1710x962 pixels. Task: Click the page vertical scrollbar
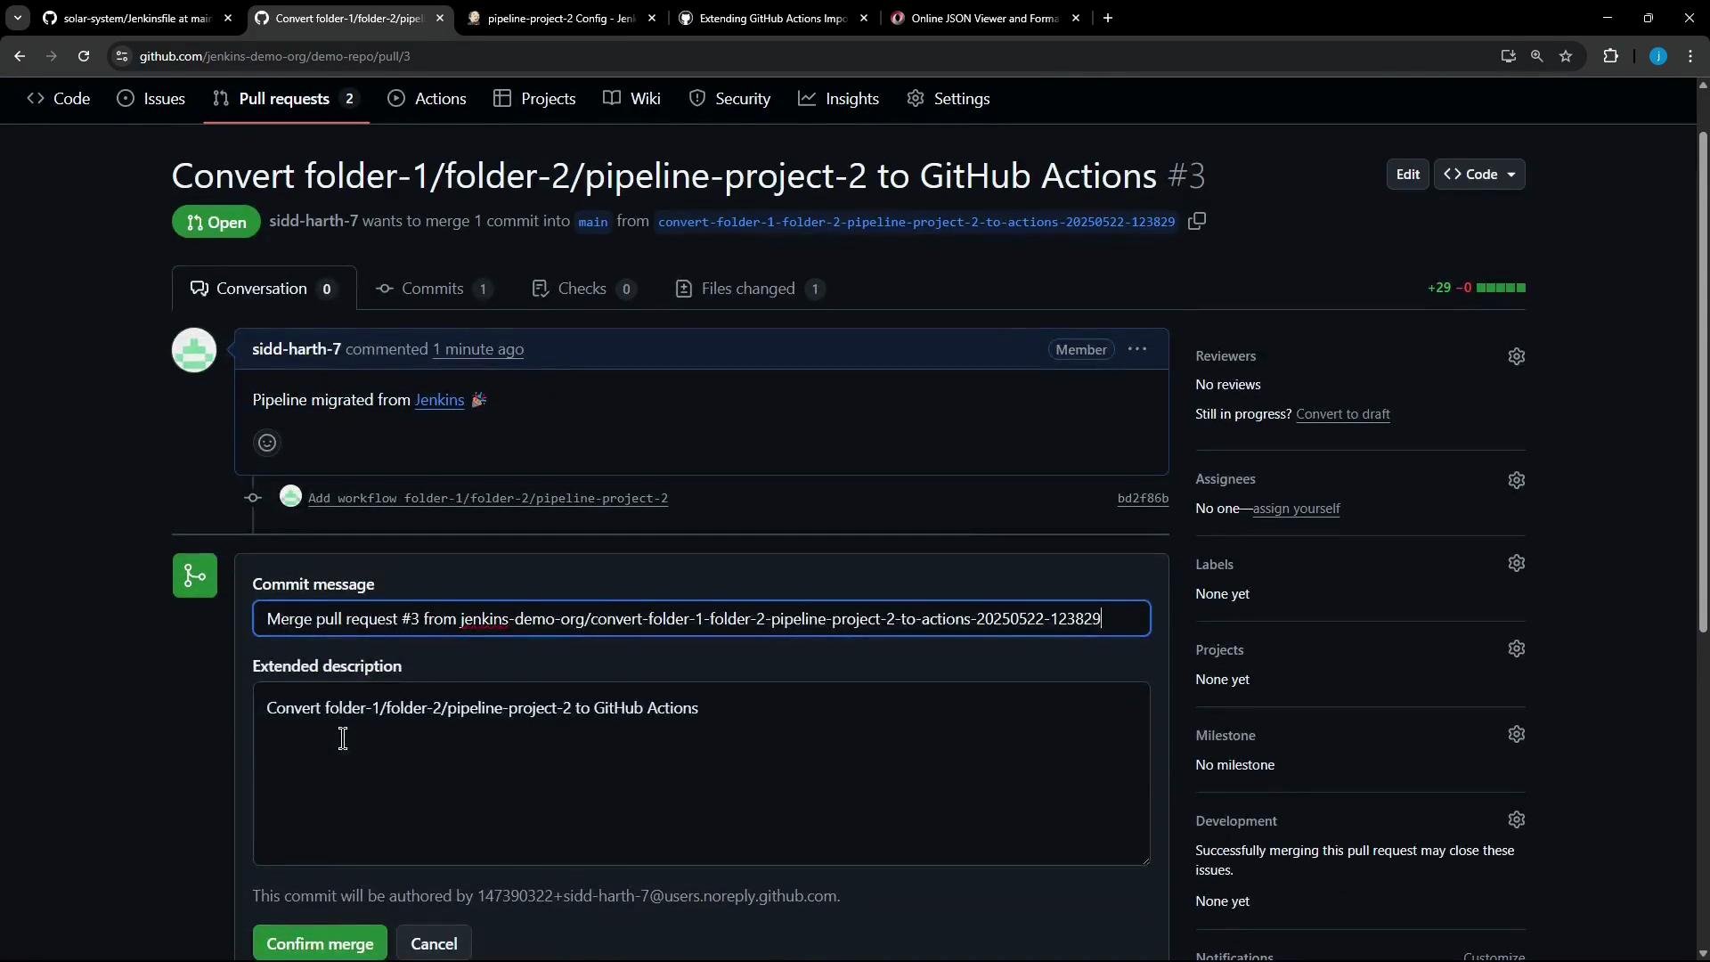1703,383
